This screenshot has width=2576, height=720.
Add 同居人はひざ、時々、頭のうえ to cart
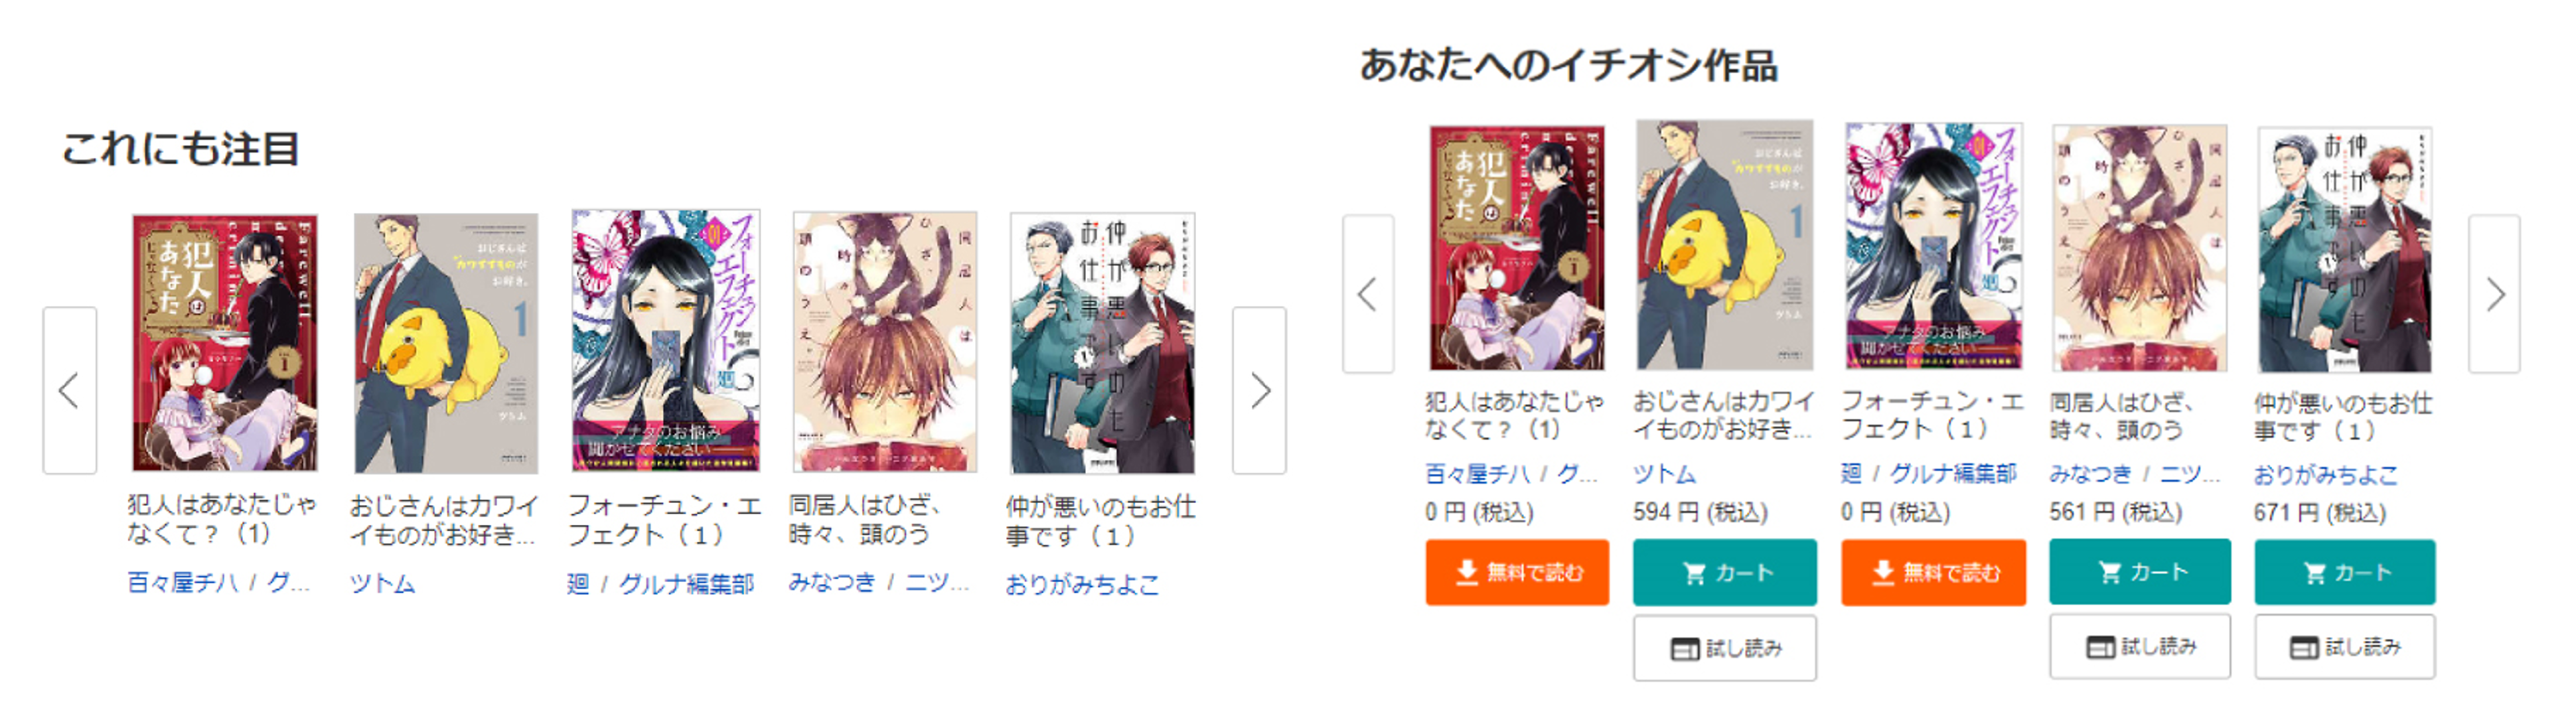[2140, 571]
